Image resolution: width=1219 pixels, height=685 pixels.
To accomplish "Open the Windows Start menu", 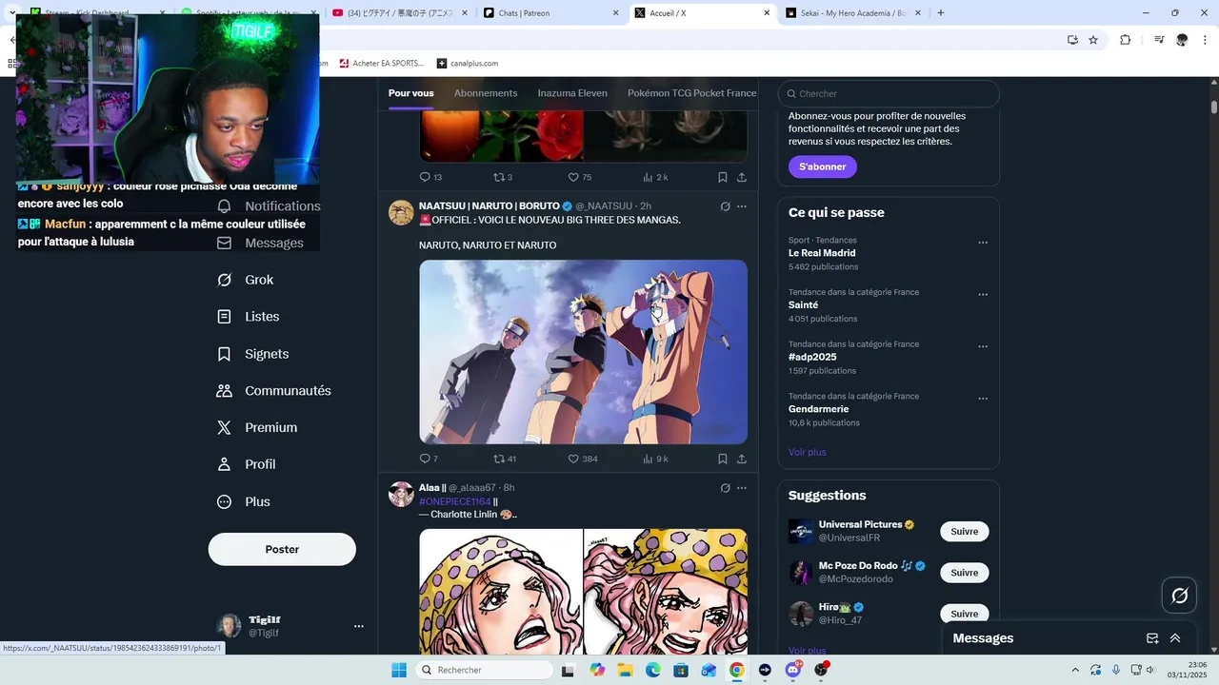I will 398,670.
